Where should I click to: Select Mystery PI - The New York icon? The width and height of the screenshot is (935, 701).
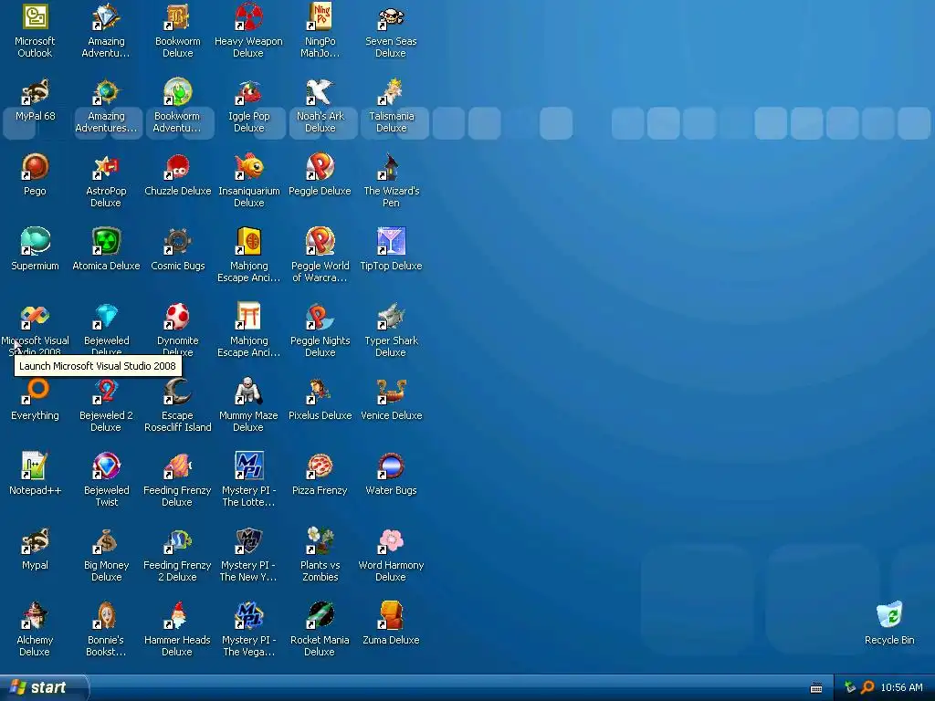(x=248, y=541)
